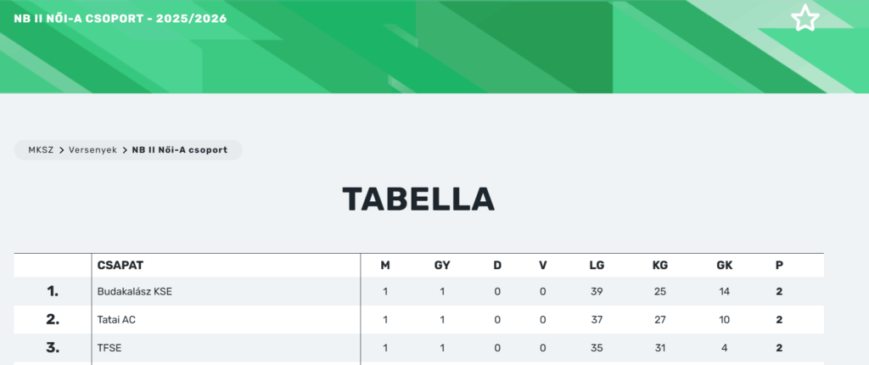The height and width of the screenshot is (365, 869).
Task: Click the KG column header
Action: 660,265
